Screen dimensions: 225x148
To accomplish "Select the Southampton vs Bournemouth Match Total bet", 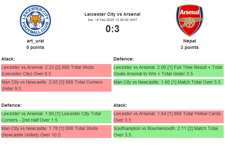I will pos(168,132).
